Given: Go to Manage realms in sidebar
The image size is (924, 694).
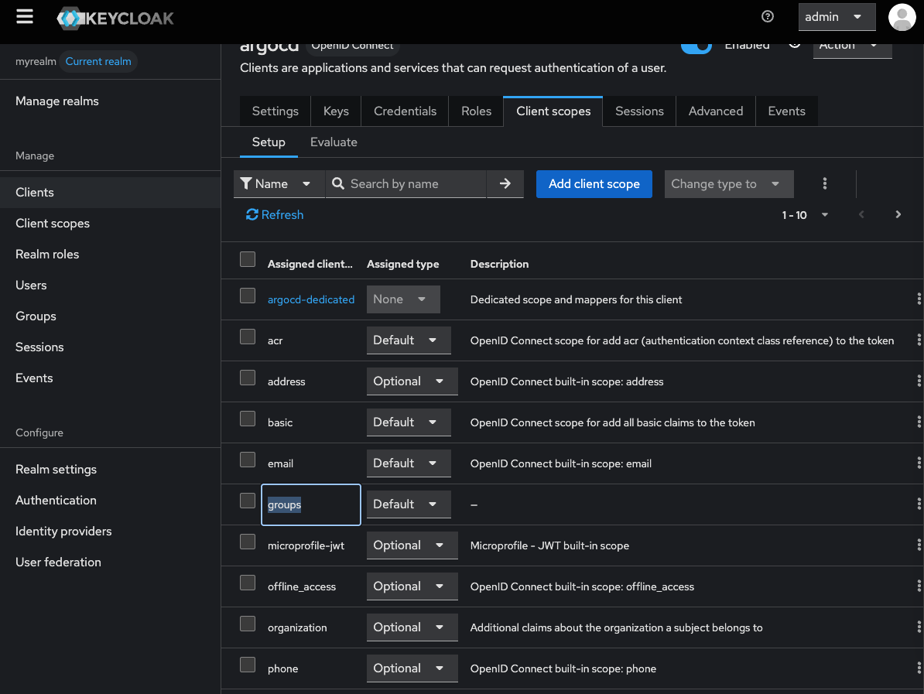Looking at the screenshot, I should coord(57,101).
